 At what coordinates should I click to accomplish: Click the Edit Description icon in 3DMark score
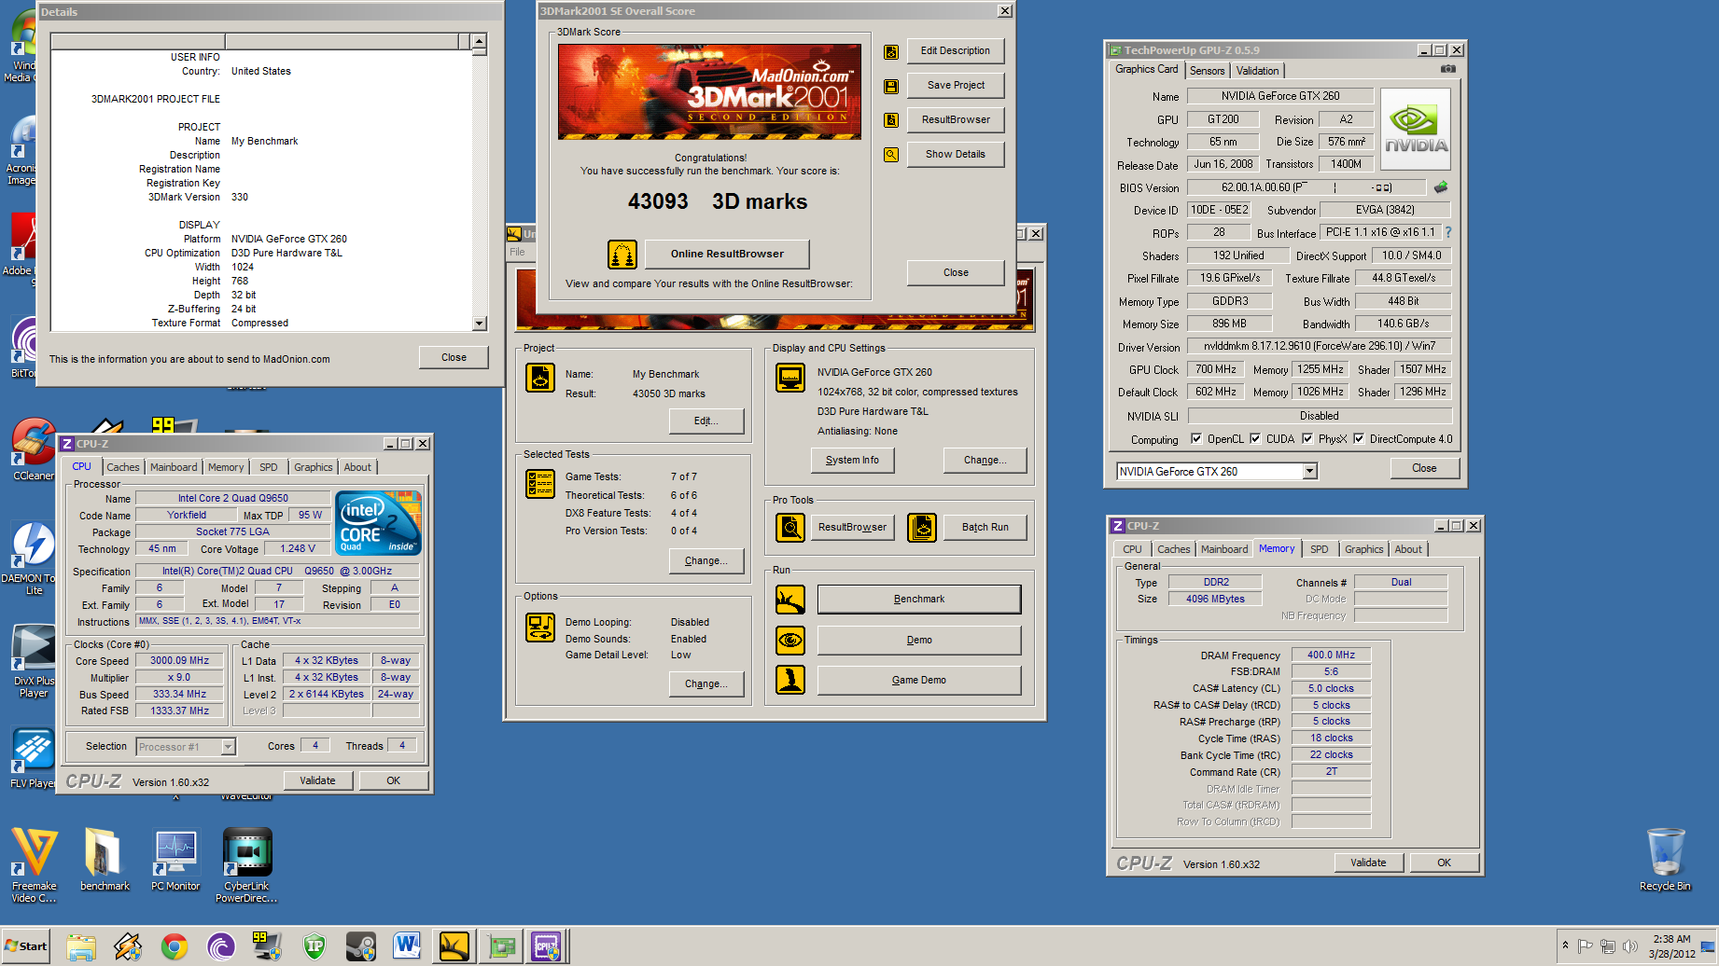(x=891, y=52)
